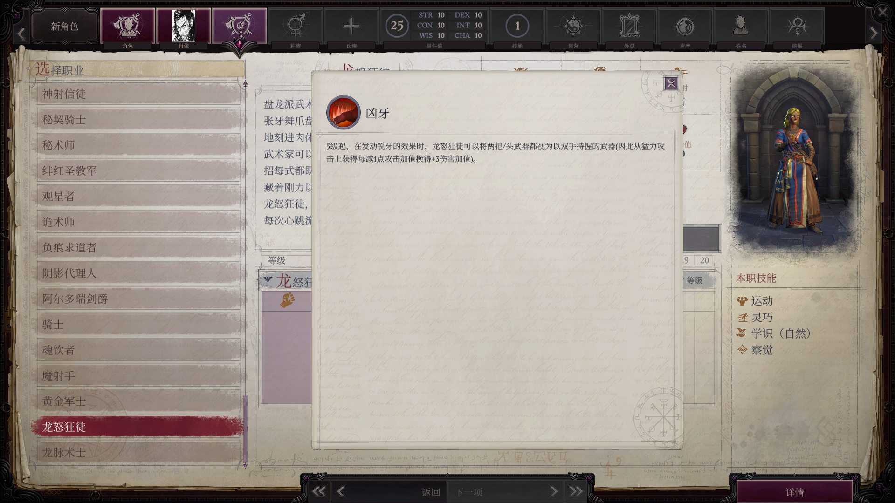Open the 角色 (character) step icon
The height and width of the screenshot is (503, 895).
pyautogui.click(x=128, y=26)
